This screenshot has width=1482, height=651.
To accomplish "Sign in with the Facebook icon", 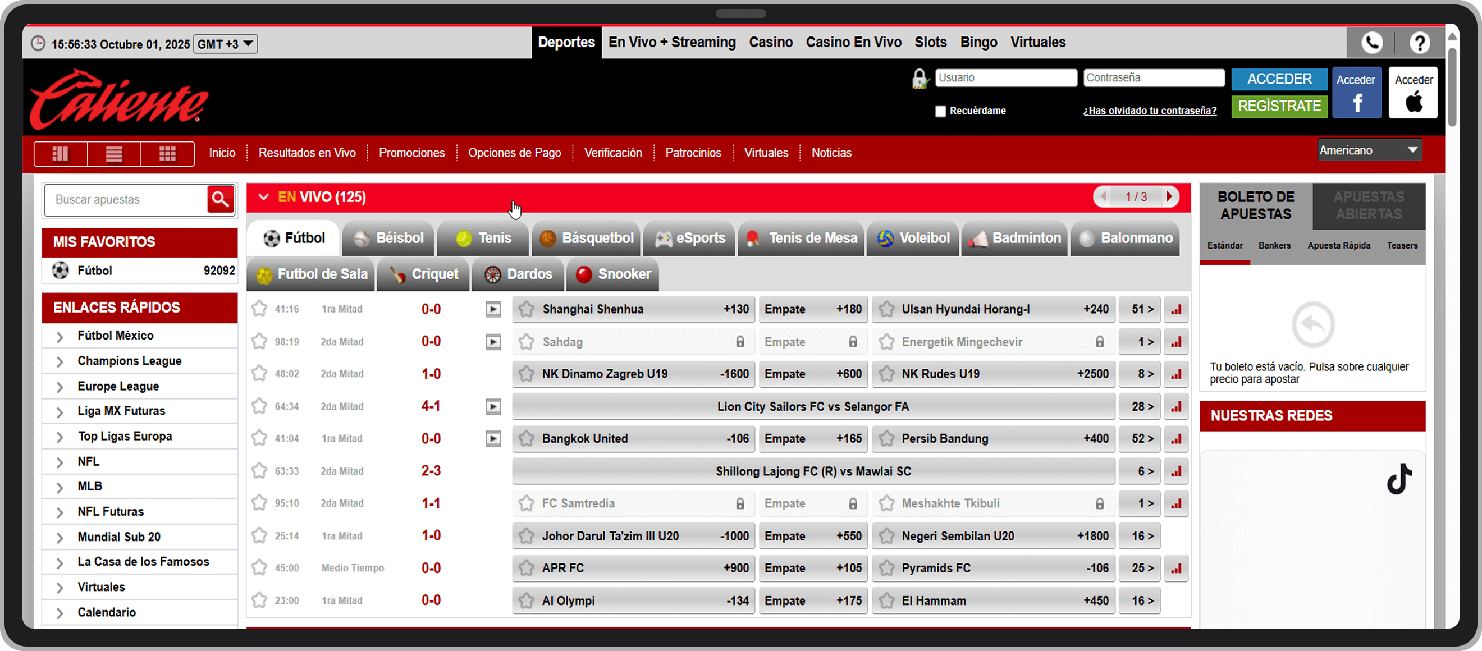I will pyautogui.click(x=1357, y=93).
